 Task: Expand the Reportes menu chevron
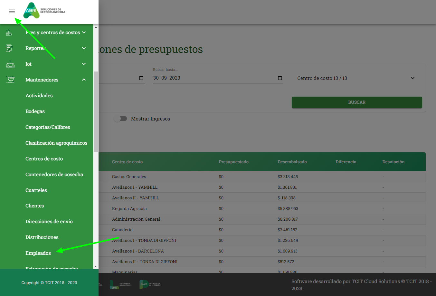point(84,48)
